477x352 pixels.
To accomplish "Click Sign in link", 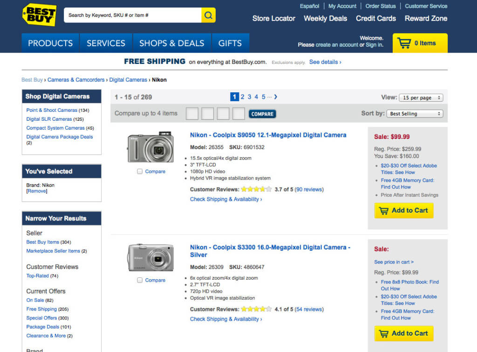I will (374, 45).
